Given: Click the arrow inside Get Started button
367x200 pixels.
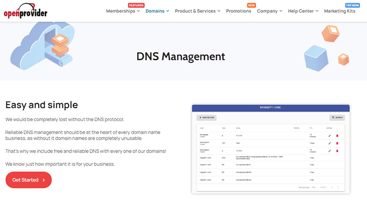Looking at the screenshot, I should point(44,180).
